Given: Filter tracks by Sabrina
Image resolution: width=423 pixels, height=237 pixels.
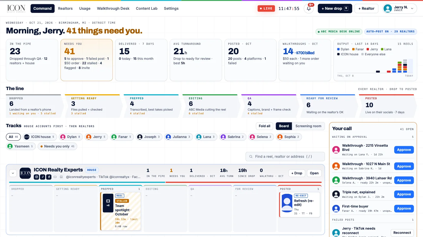Looking at the screenshot, I should 233,137.
